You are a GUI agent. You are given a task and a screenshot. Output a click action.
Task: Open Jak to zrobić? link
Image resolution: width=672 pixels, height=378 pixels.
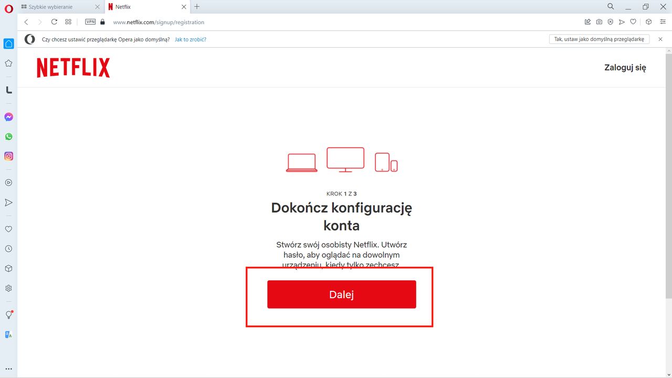(190, 39)
